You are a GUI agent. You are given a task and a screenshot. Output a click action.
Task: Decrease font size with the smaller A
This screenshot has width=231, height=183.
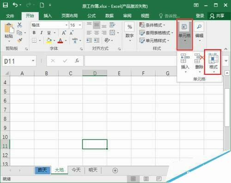[72, 33]
